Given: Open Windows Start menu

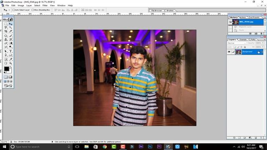Looking at the screenshot, I should point(4,147).
